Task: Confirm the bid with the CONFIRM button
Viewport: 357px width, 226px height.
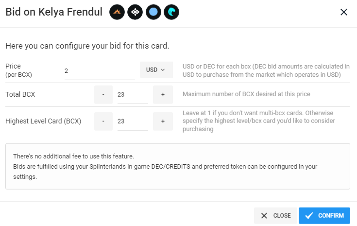Action: pyautogui.click(x=324, y=215)
